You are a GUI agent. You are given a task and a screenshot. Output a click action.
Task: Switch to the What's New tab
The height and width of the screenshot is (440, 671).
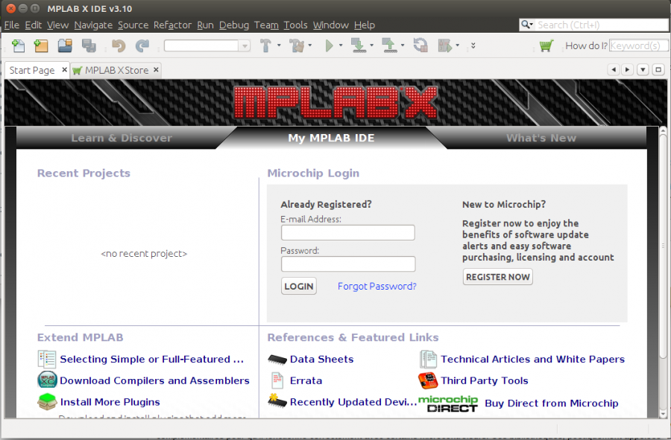(x=541, y=138)
